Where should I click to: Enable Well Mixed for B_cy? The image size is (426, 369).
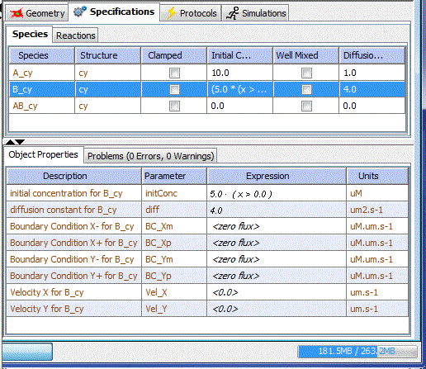coord(306,89)
